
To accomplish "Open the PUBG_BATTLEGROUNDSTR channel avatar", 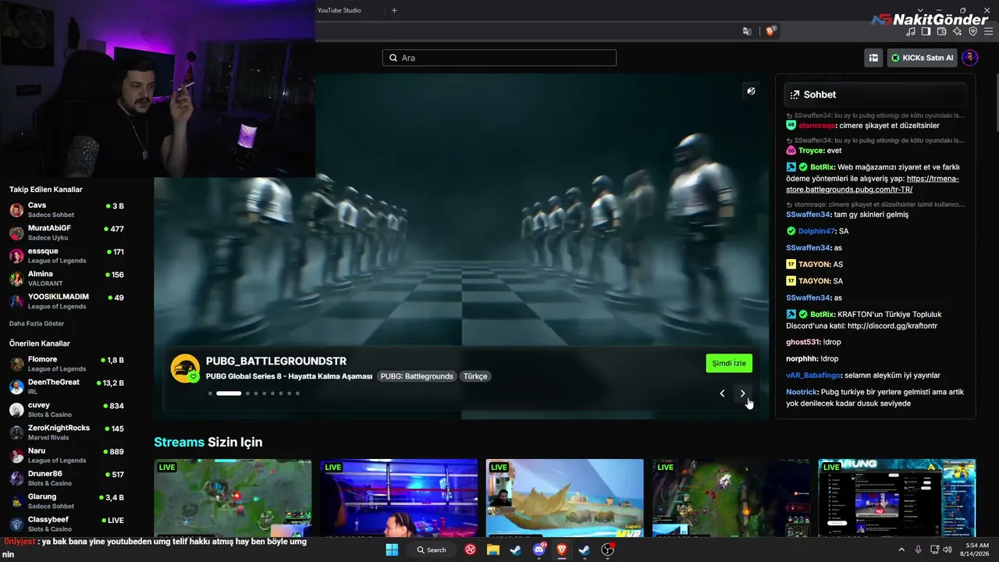I will click(185, 368).
